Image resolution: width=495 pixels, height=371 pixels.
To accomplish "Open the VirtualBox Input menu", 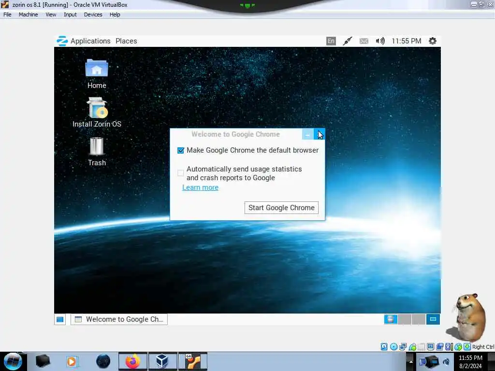I will 70,14.
